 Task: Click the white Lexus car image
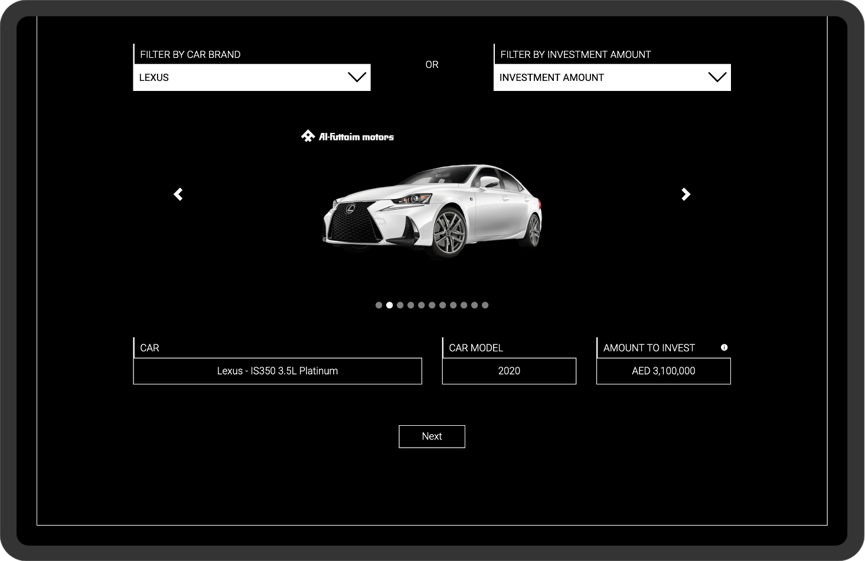click(x=432, y=213)
